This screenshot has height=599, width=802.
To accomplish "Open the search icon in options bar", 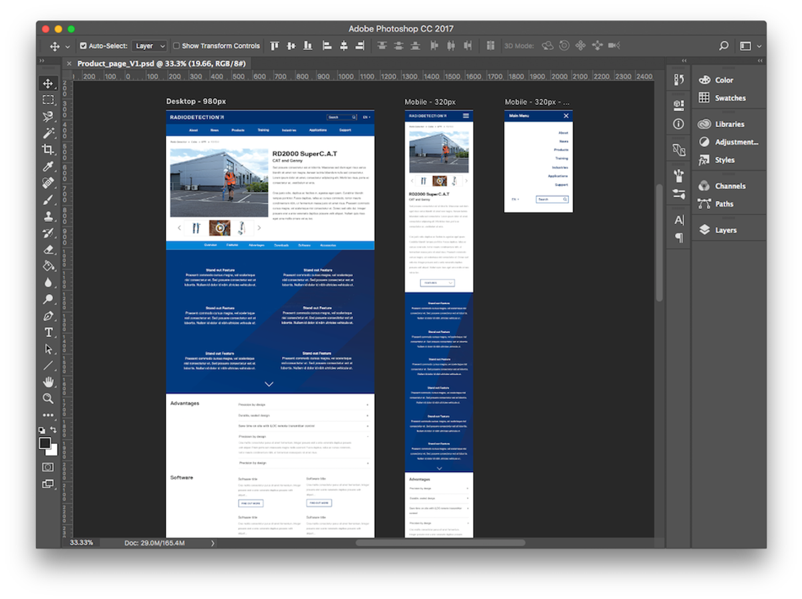I will [724, 46].
